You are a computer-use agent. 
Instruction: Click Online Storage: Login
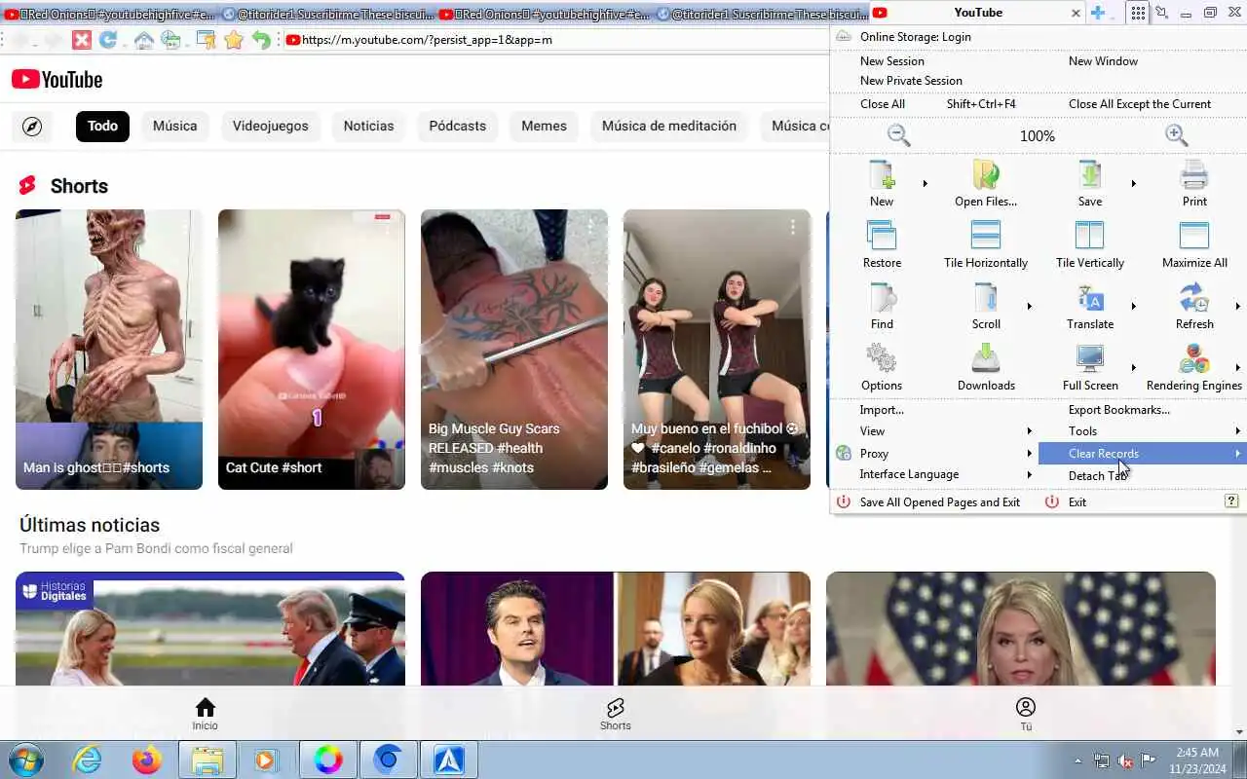tap(915, 37)
